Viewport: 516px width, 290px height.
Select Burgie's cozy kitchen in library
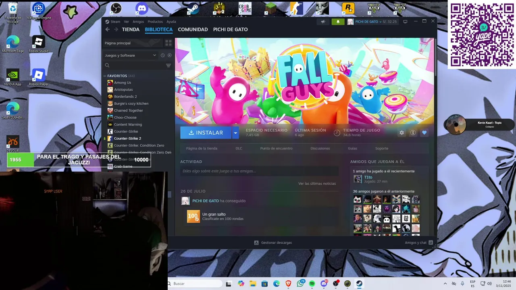tap(131, 104)
